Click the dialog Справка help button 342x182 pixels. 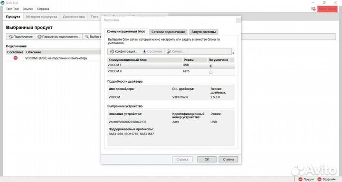182,159
